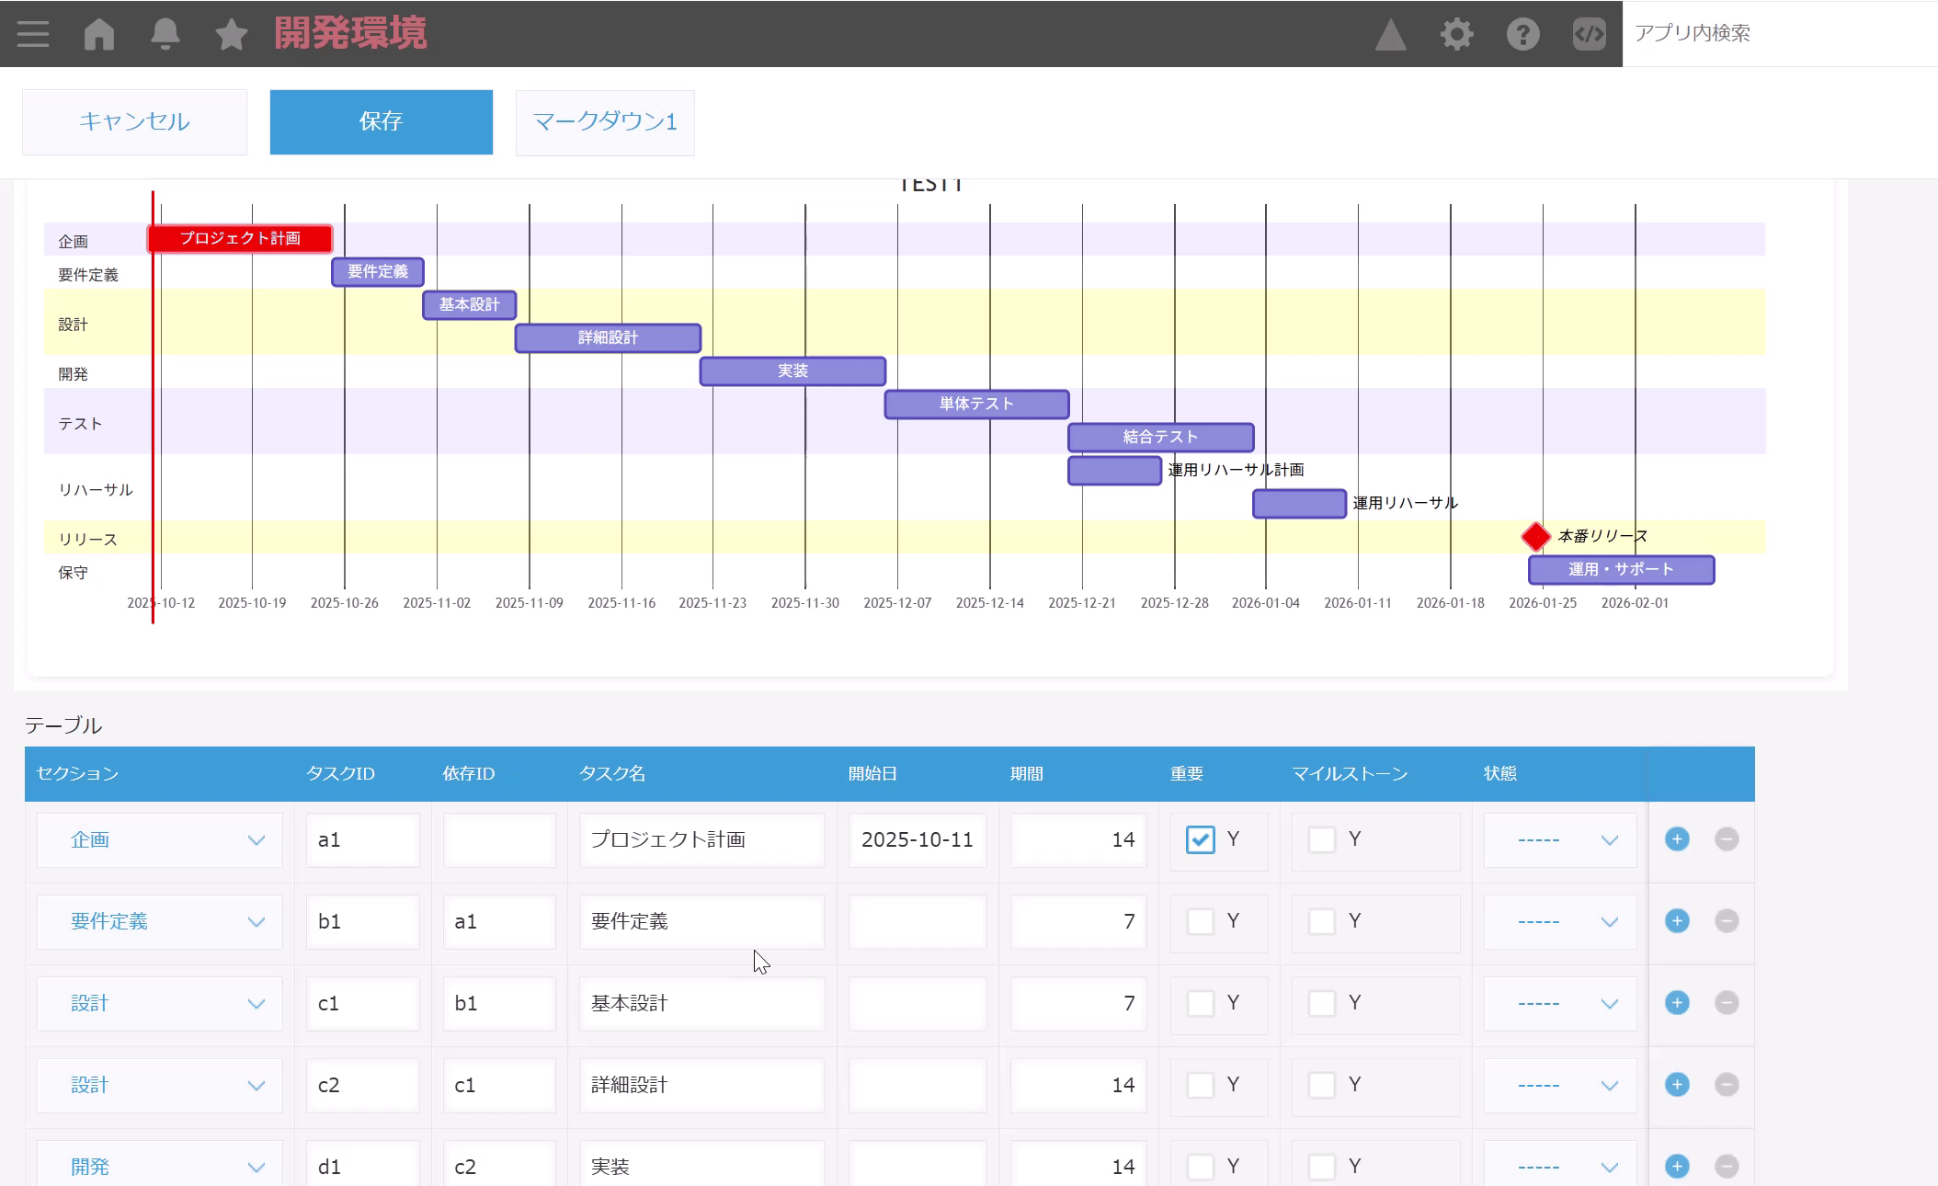Click the 保存 button
This screenshot has height=1186, width=1938.
pyautogui.click(x=381, y=122)
